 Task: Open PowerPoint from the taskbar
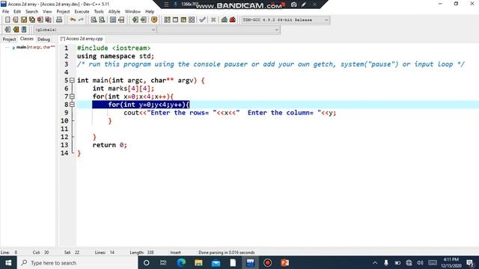coord(284,262)
